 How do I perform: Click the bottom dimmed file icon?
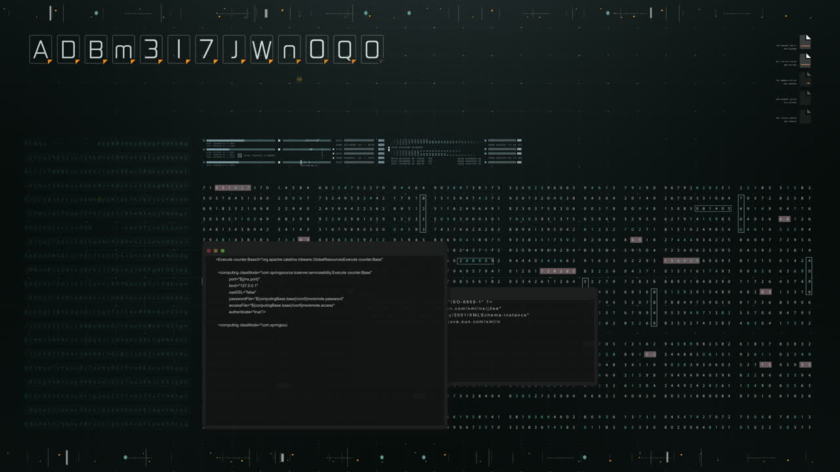(x=805, y=117)
